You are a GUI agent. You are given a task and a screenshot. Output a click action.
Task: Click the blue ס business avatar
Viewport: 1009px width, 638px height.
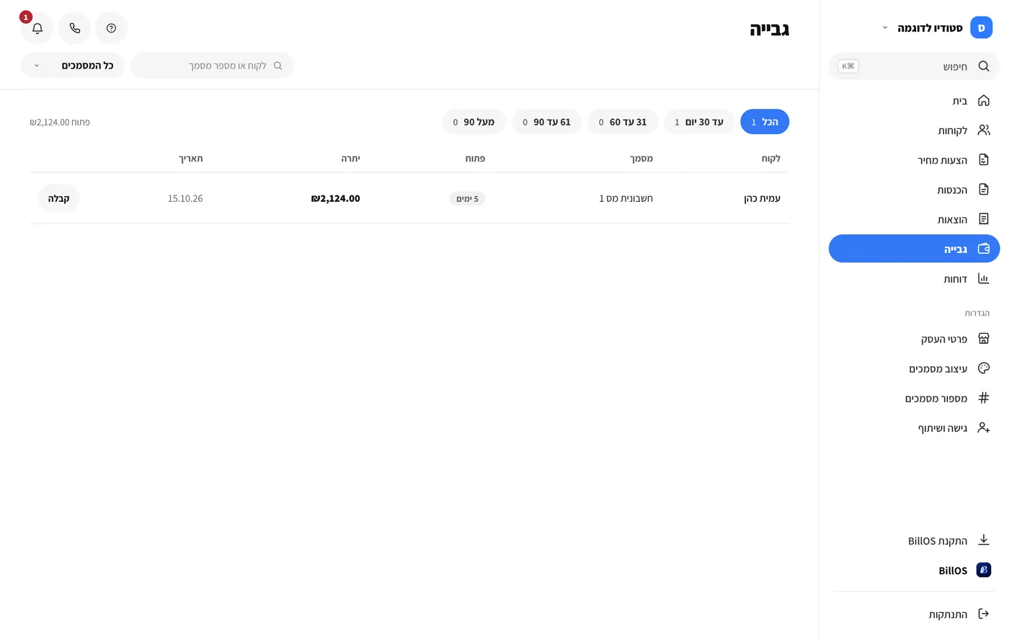point(982,28)
